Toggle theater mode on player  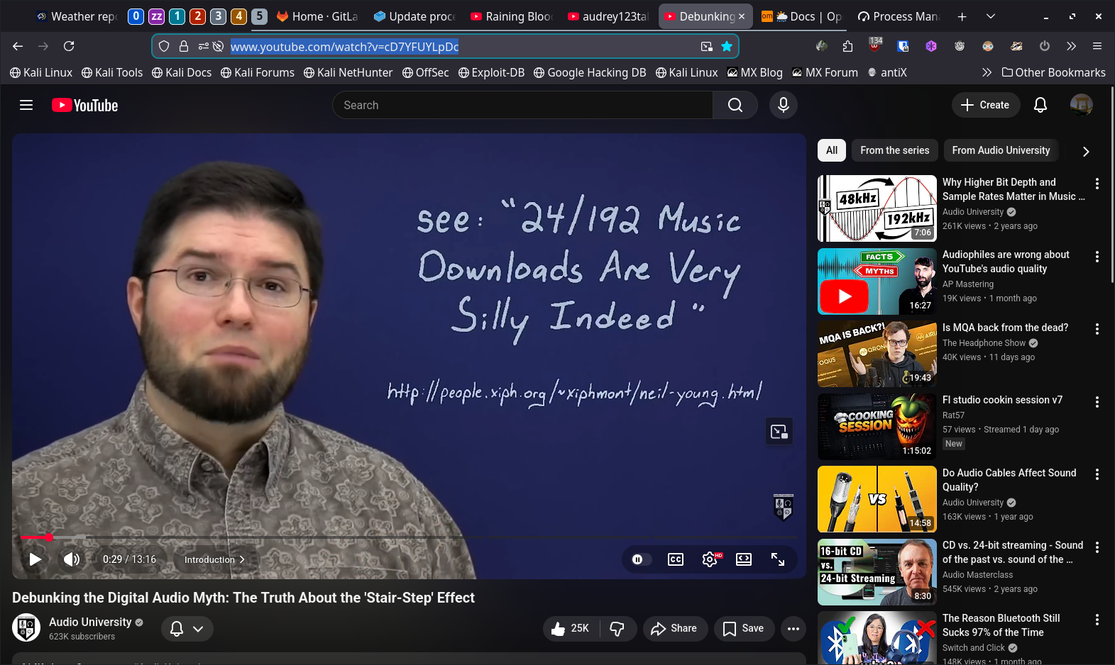tap(743, 559)
